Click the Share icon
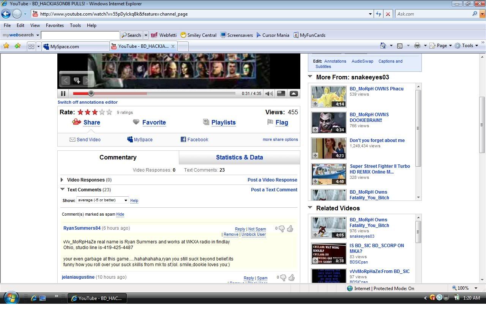Viewport: 486px width, 314px height. click(76, 122)
